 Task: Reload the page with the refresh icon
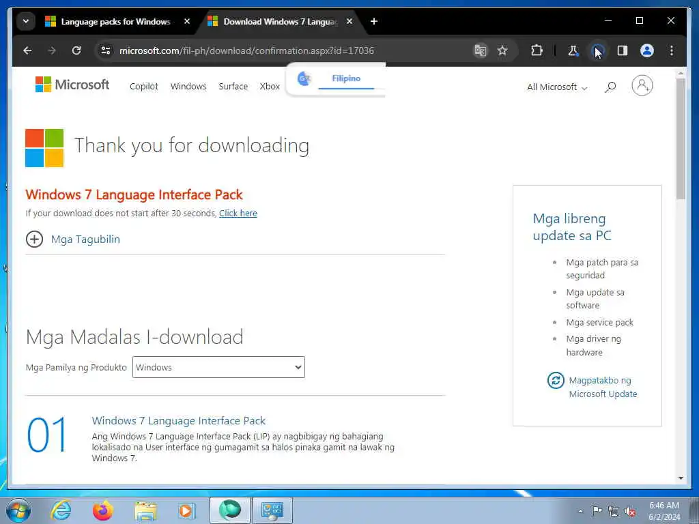click(76, 50)
